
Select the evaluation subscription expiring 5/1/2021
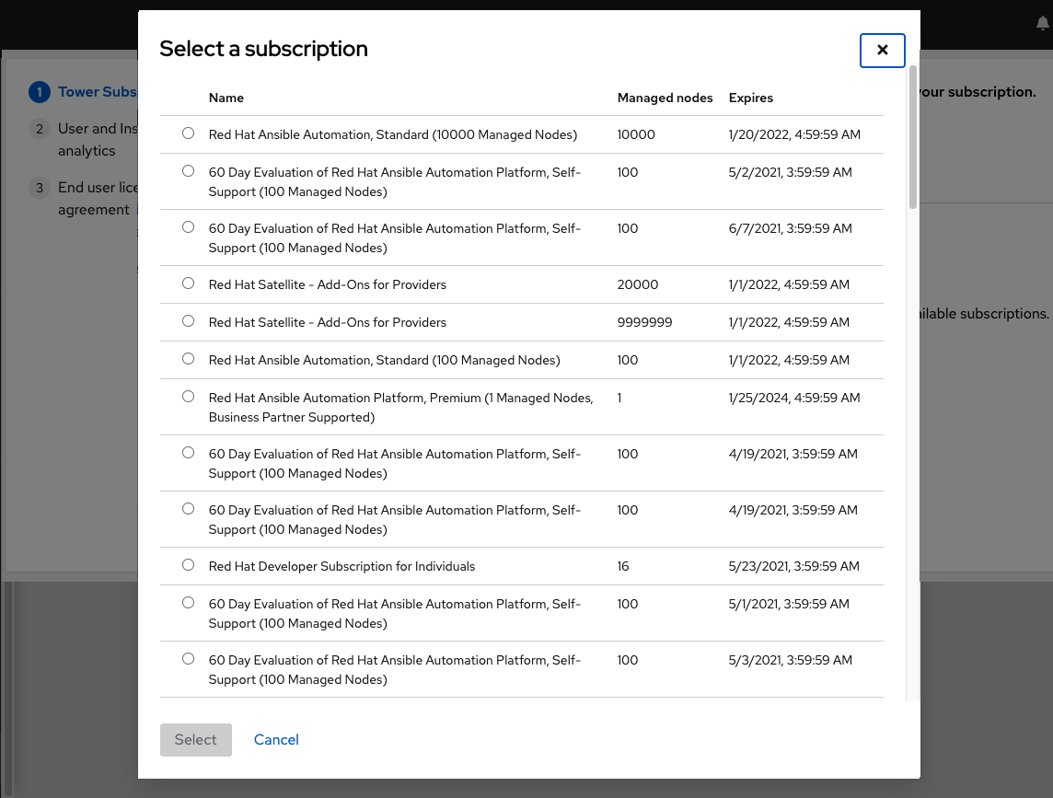coord(189,603)
